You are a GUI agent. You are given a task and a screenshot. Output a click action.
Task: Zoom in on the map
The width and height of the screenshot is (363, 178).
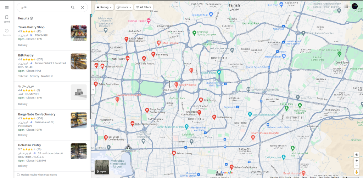[x=357, y=160]
